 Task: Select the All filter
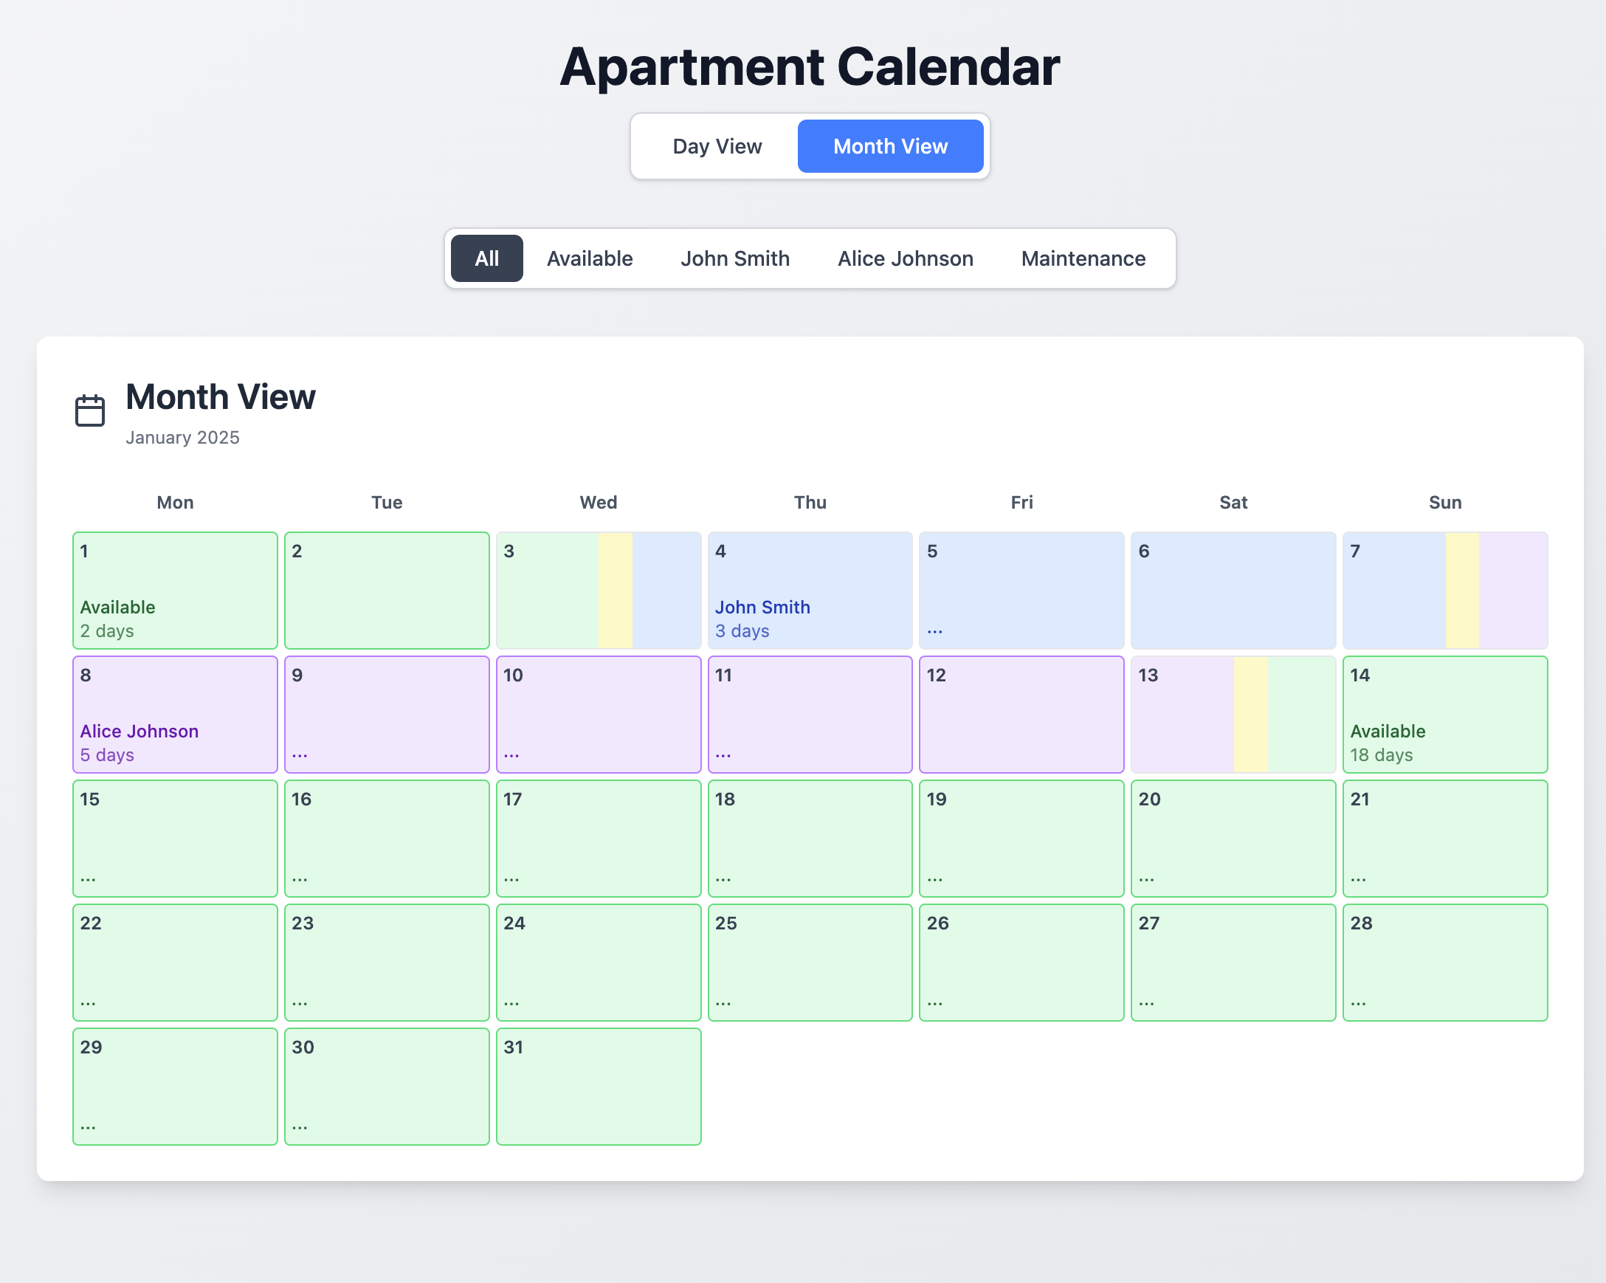pos(486,258)
